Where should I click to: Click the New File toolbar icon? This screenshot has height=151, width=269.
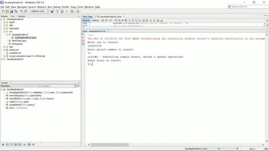(3, 11)
